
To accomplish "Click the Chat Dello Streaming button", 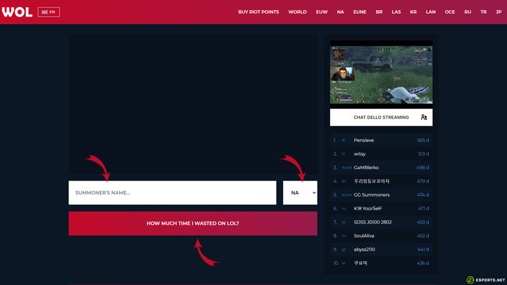I will point(381,117).
